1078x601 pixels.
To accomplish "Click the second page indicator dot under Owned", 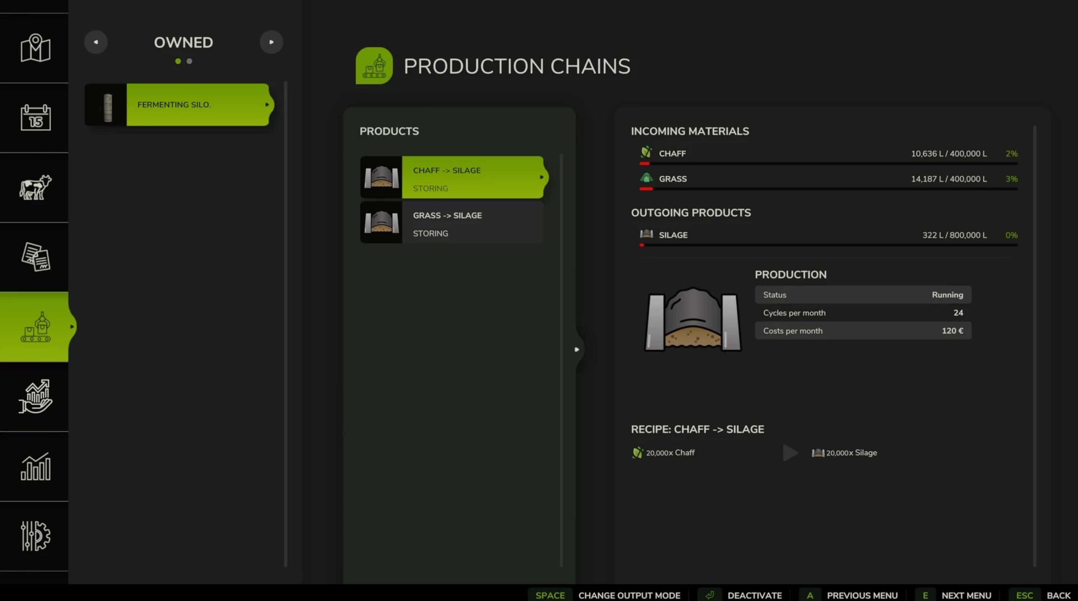I will click(189, 61).
